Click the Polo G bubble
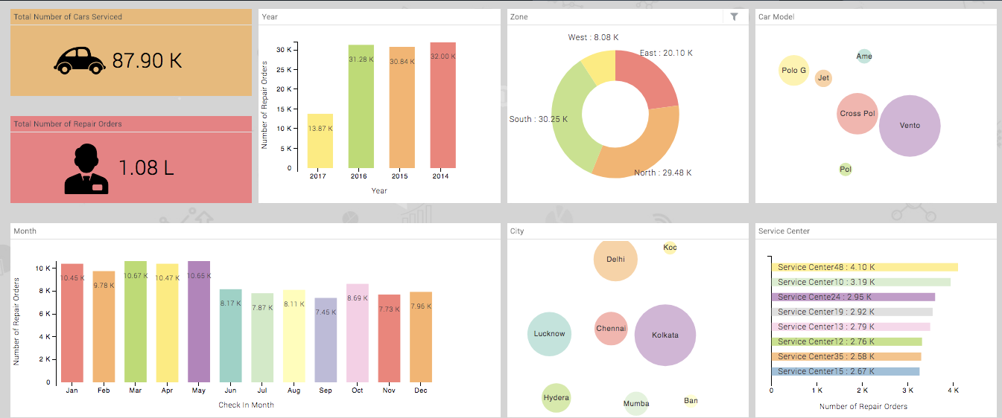Image resolution: width=1002 pixels, height=418 pixels. (x=793, y=71)
